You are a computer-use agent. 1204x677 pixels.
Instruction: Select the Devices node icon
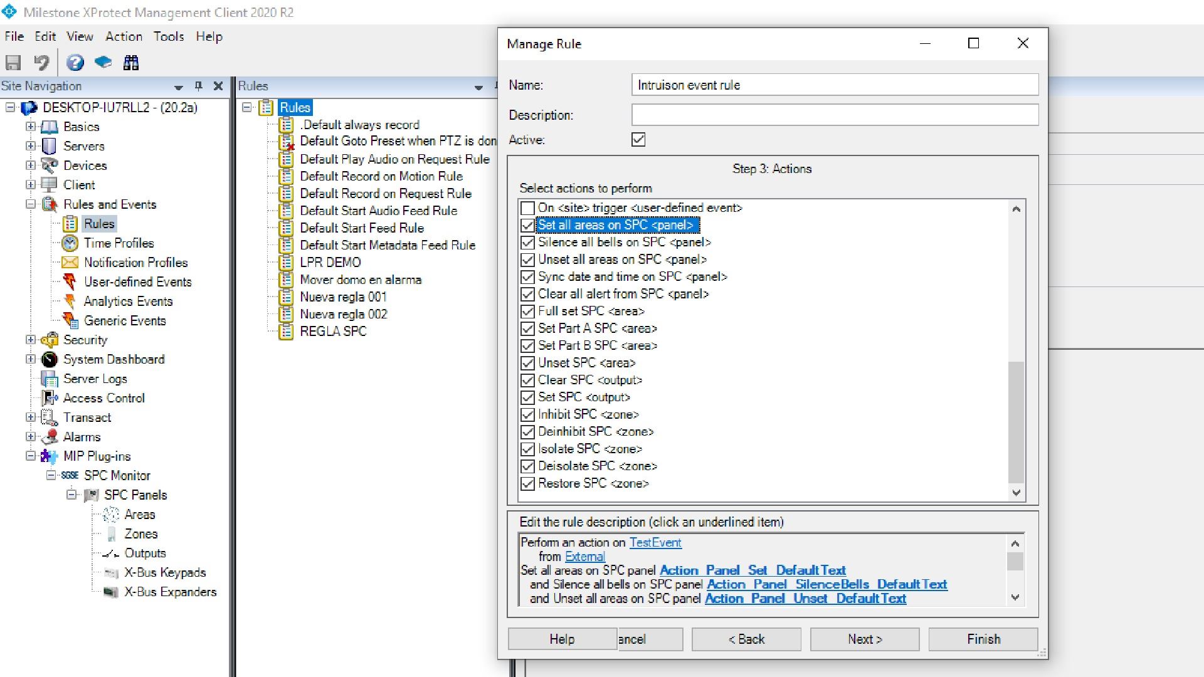(50, 166)
